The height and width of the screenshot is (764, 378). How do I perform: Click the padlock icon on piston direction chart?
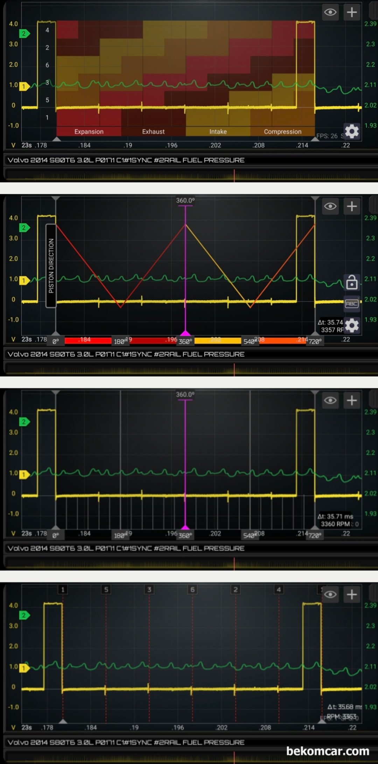point(352,282)
